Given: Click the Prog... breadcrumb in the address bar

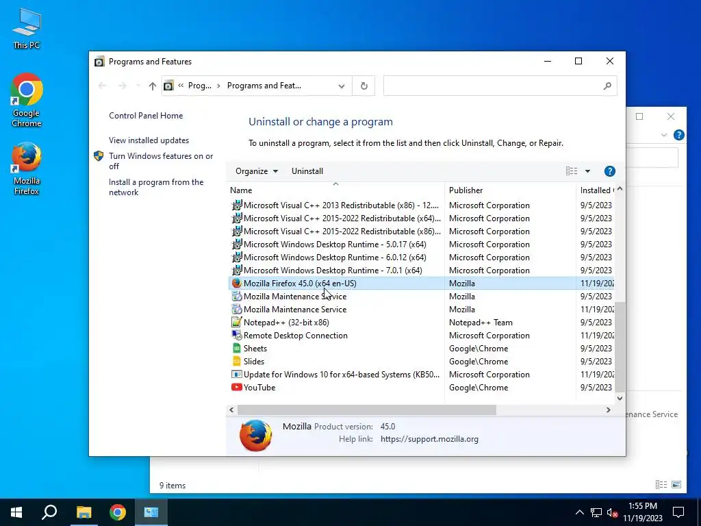Looking at the screenshot, I should tap(200, 86).
